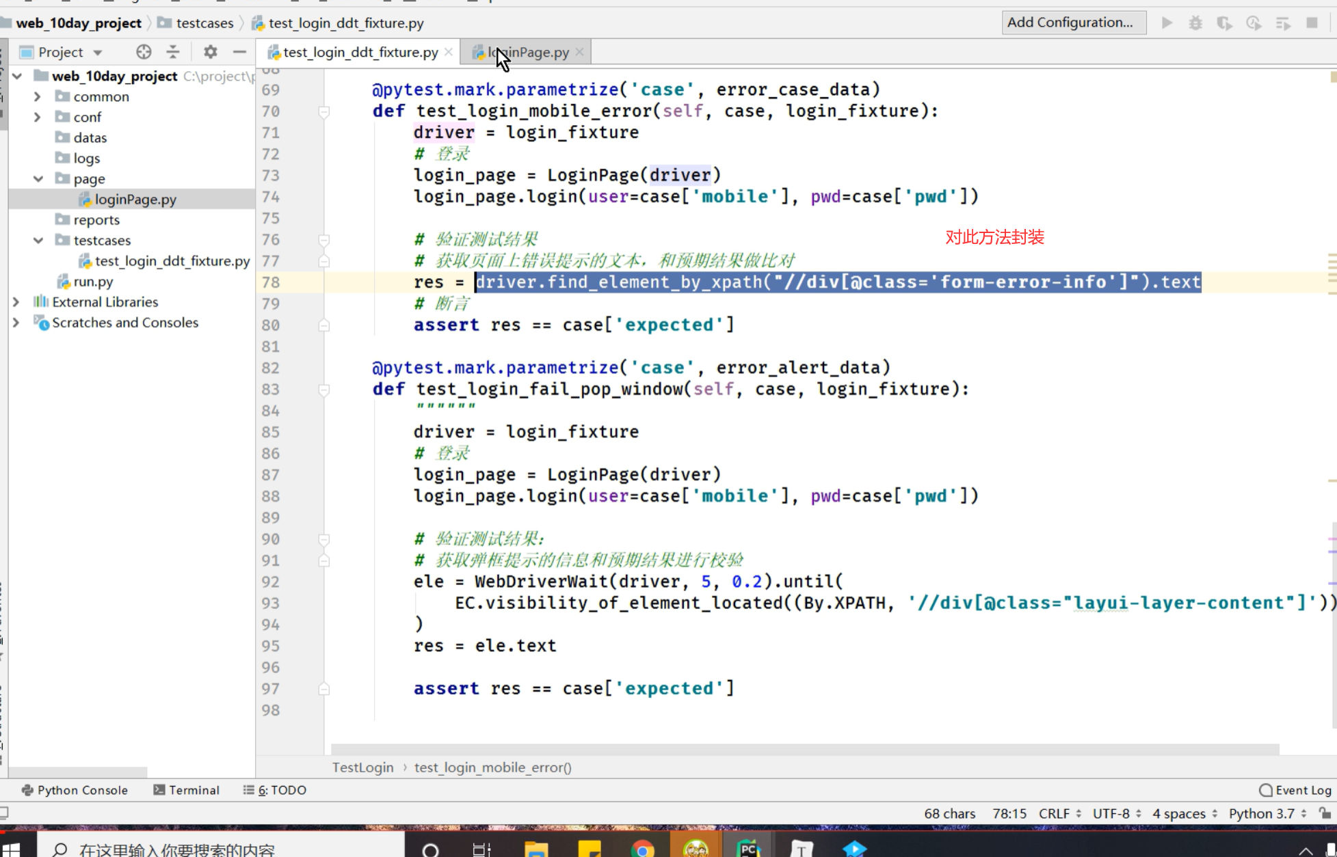Viewport: 1337px width, 857px height.
Task: Click the Add Configuration button
Action: [x=1073, y=23]
